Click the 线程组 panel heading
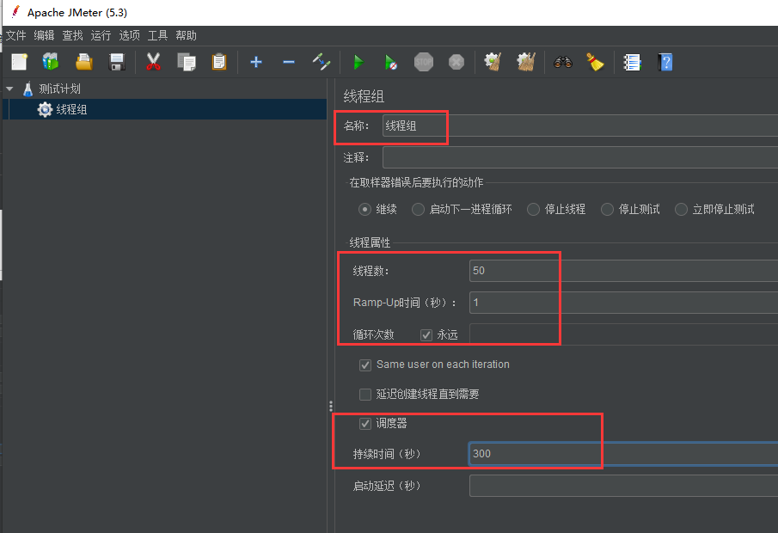Viewport: 778px width, 533px height. [364, 96]
